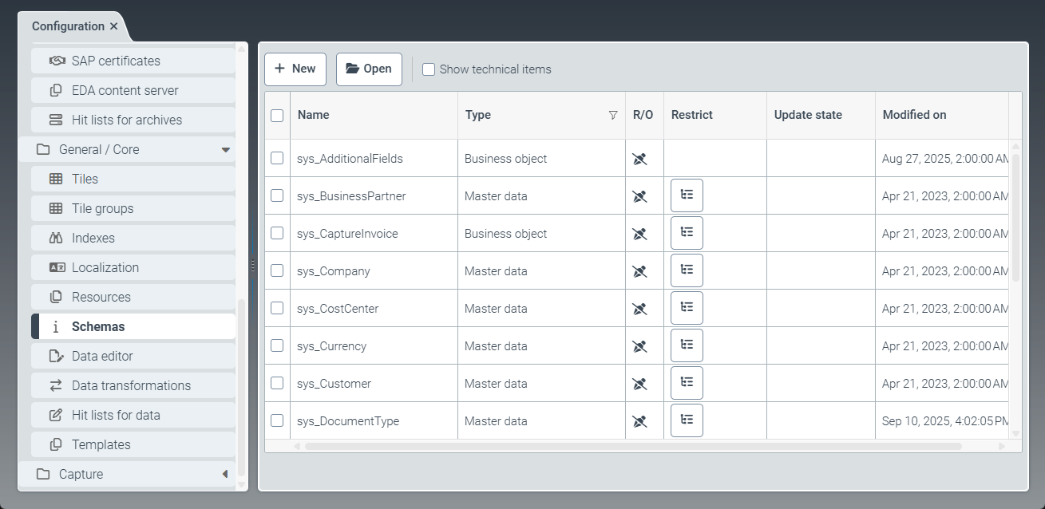Open Data transformations in the sidebar

(131, 385)
